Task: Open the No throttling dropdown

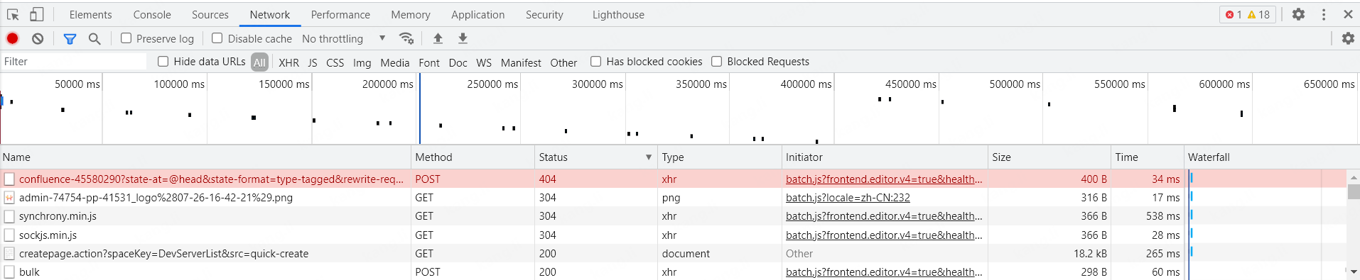Action: click(344, 38)
